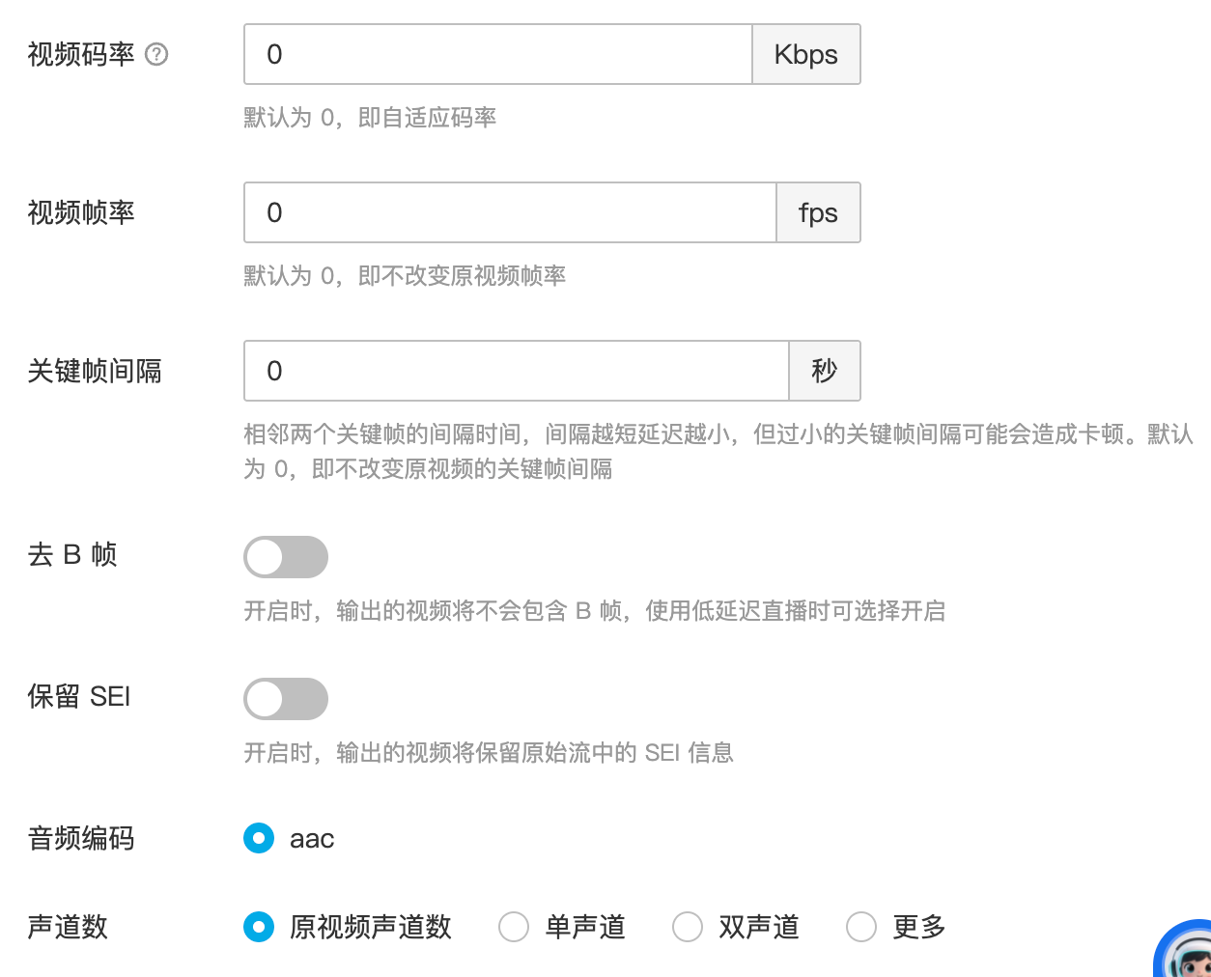Click the 视频码率 field label
The height and width of the screenshot is (977, 1211).
click(x=82, y=55)
